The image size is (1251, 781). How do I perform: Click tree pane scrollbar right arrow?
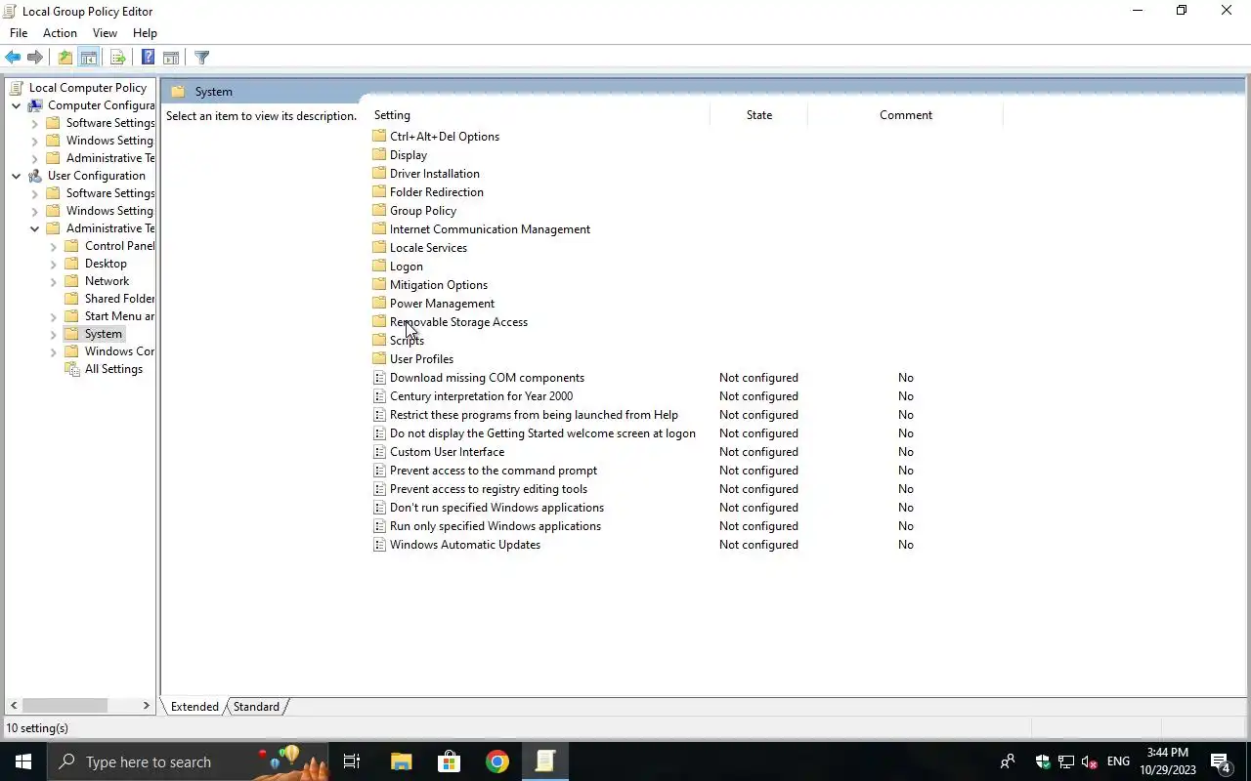pyautogui.click(x=147, y=705)
